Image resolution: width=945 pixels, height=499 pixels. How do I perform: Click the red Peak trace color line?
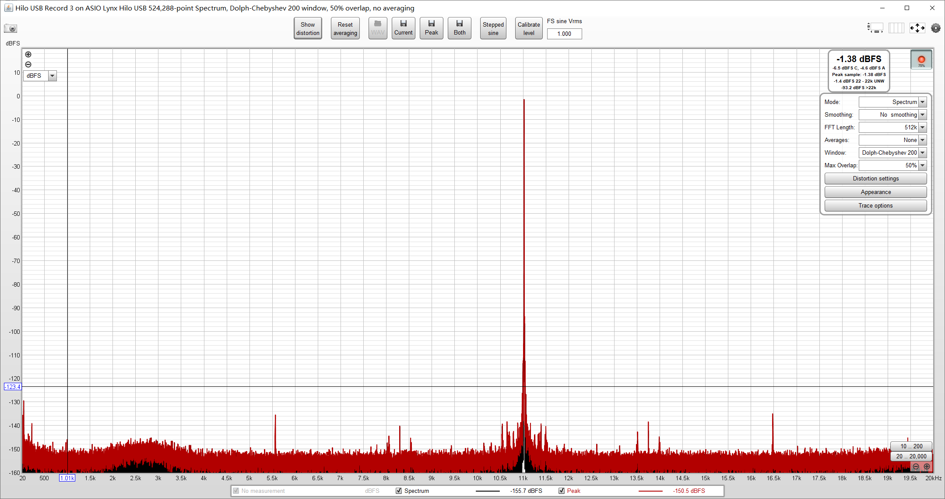click(650, 491)
